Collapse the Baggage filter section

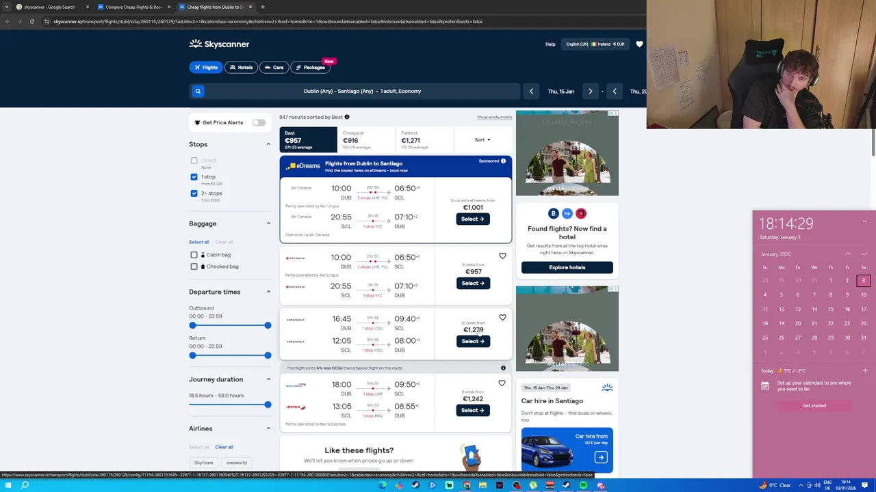tap(268, 223)
